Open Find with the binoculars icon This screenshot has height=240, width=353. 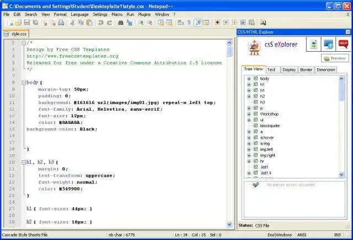[x=121, y=23]
